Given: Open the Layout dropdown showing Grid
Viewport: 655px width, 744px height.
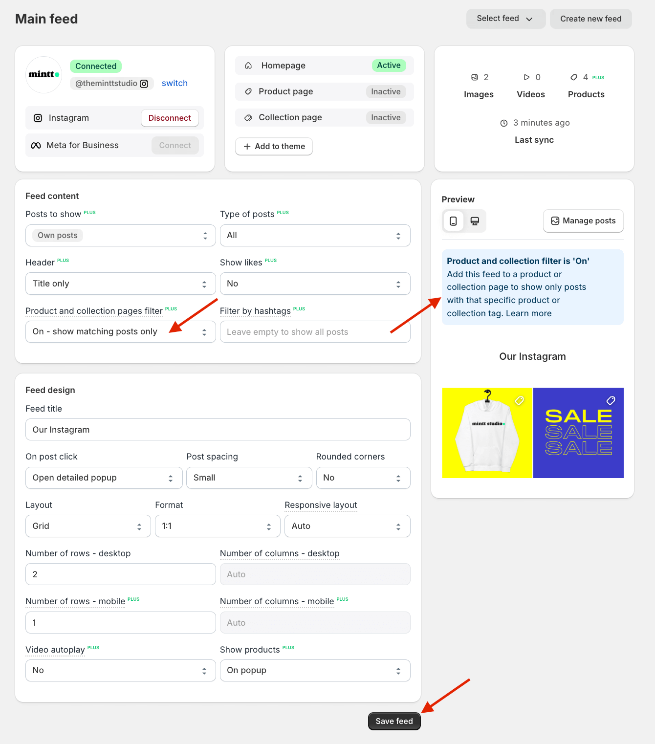Looking at the screenshot, I should tap(88, 526).
